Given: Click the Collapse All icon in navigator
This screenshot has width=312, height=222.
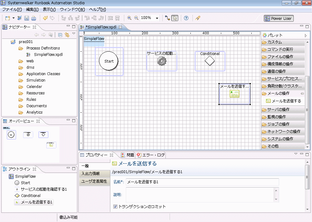Looking at the screenshot, I should point(60,35).
